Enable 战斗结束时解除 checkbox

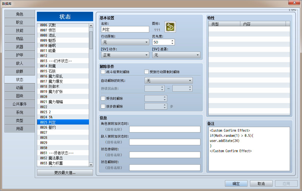(103, 72)
